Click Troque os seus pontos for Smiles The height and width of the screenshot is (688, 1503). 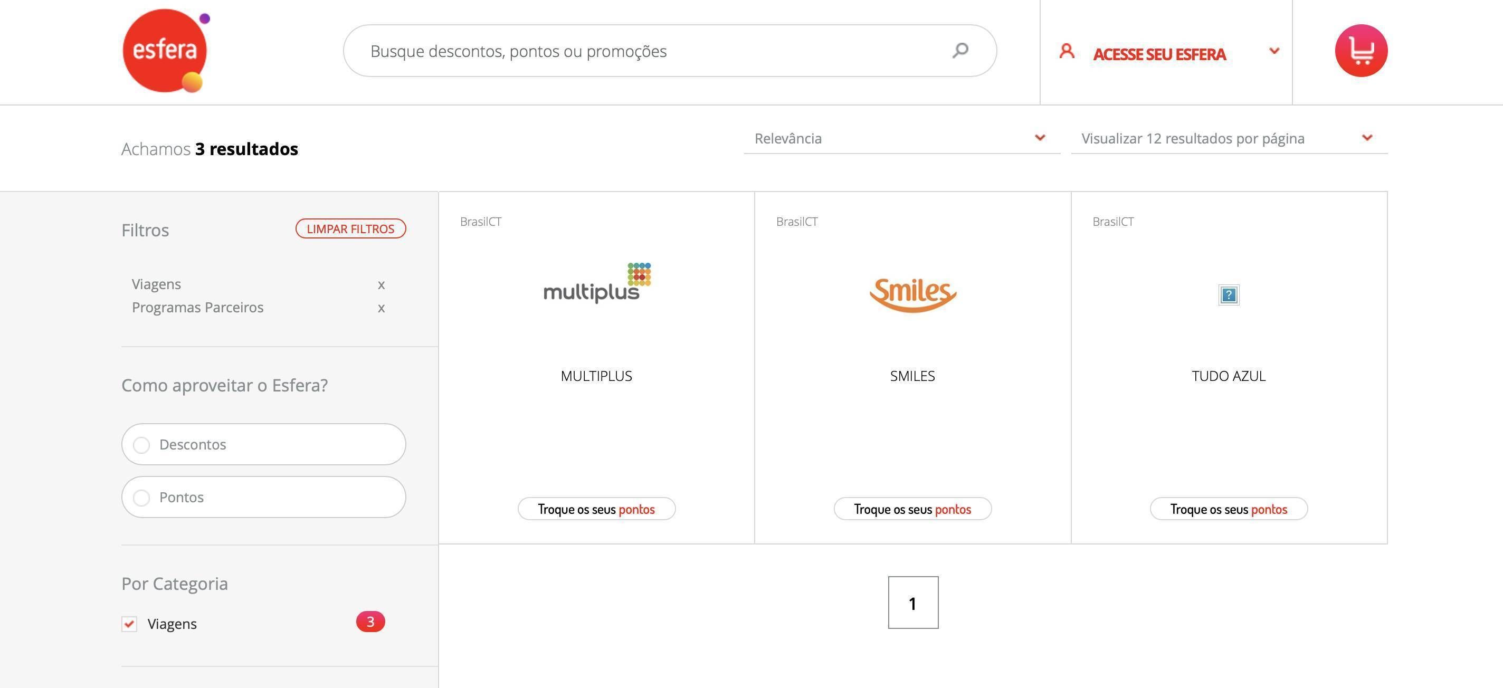pos(912,509)
